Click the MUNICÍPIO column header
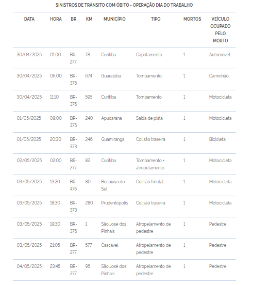 pos(114,19)
